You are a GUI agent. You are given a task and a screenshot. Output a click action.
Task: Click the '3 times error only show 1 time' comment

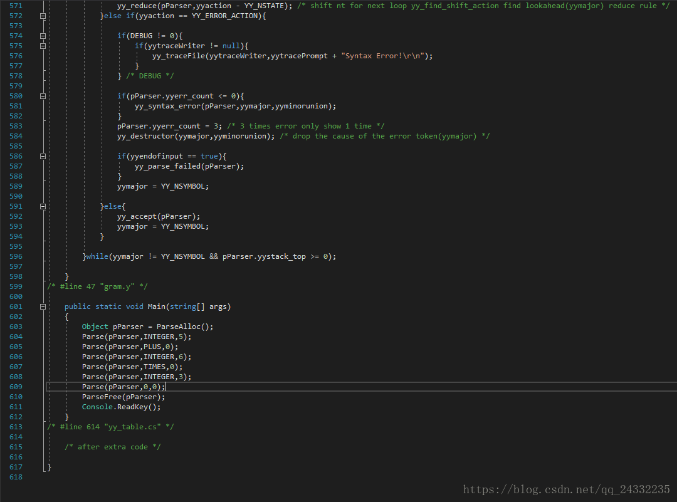click(306, 126)
